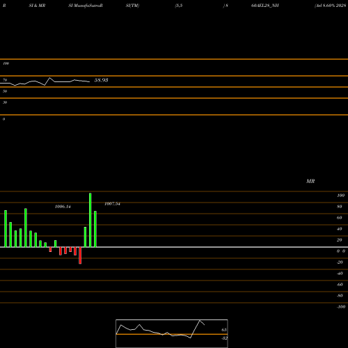Click the tallest green MR histogram bar
348x348 pixels.
point(90,220)
